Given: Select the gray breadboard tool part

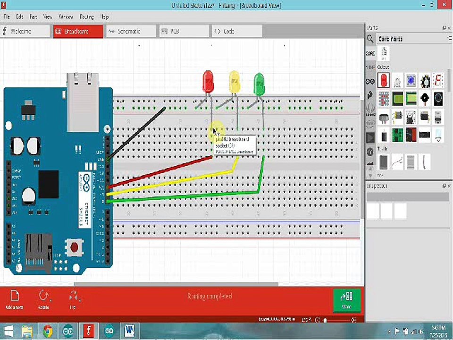Looking at the screenshot, I should click(383, 162).
